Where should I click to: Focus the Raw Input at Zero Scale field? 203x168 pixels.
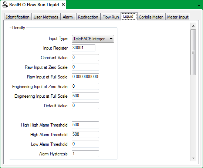(x=85, y=67)
